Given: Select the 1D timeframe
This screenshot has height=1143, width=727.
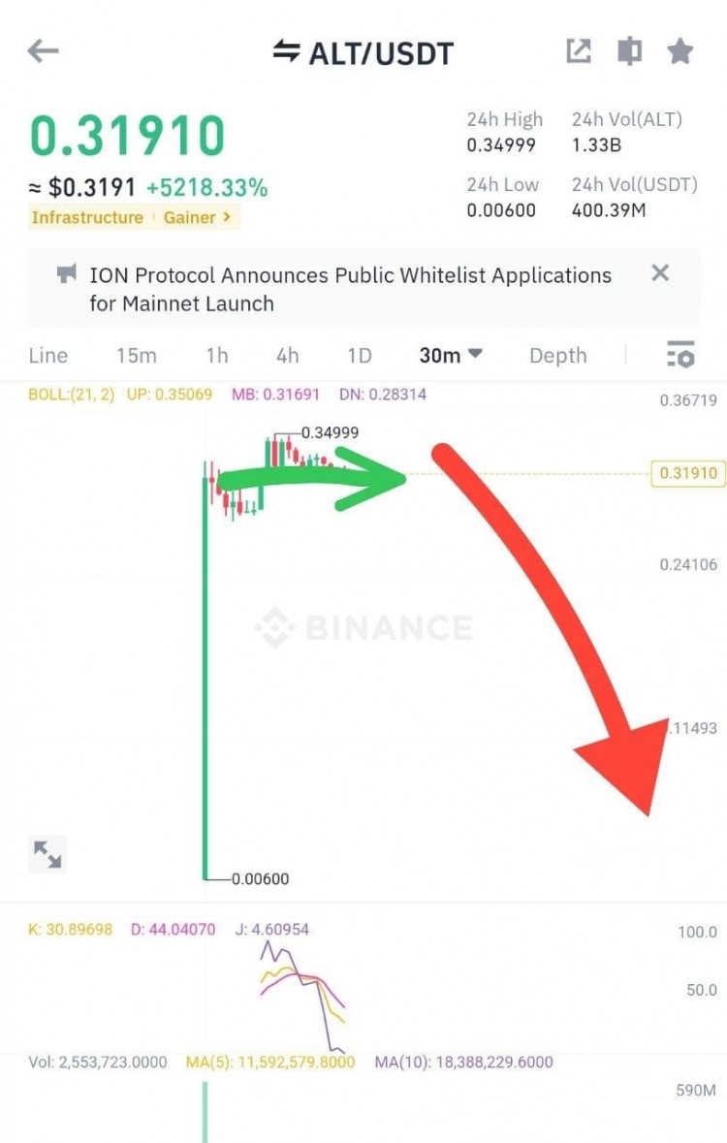Looking at the screenshot, I should 360,356.
